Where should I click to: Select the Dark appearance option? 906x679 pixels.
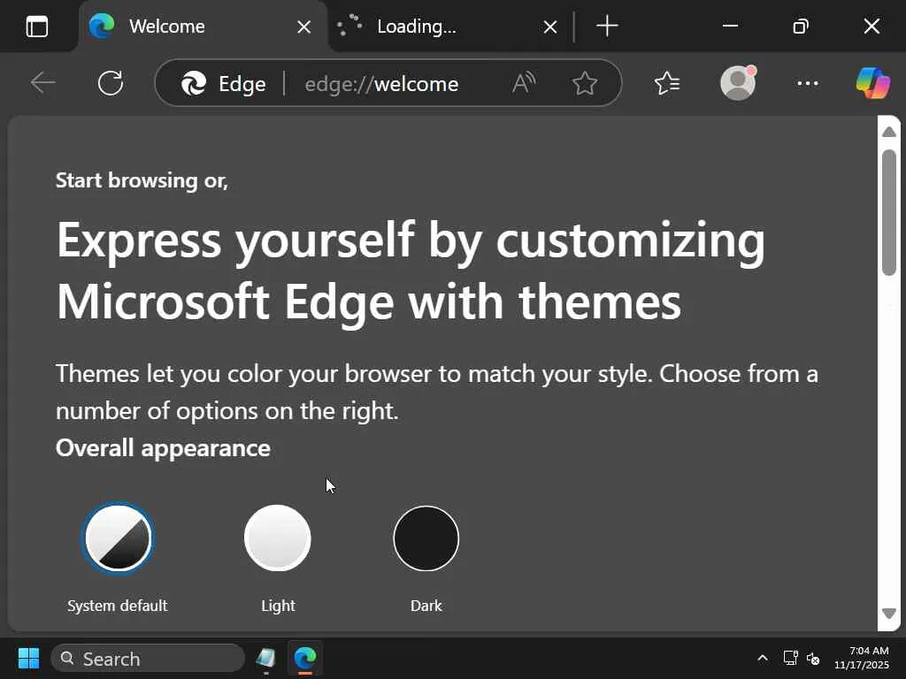tap(426, 538)
